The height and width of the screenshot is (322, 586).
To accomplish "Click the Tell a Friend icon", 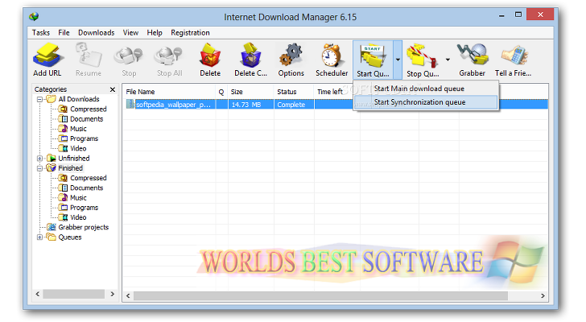I will pos(514,56).
